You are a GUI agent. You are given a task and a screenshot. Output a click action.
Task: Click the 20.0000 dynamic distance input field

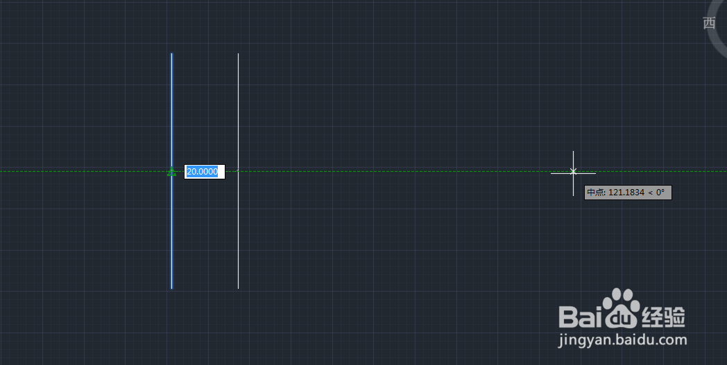[205, 172]
